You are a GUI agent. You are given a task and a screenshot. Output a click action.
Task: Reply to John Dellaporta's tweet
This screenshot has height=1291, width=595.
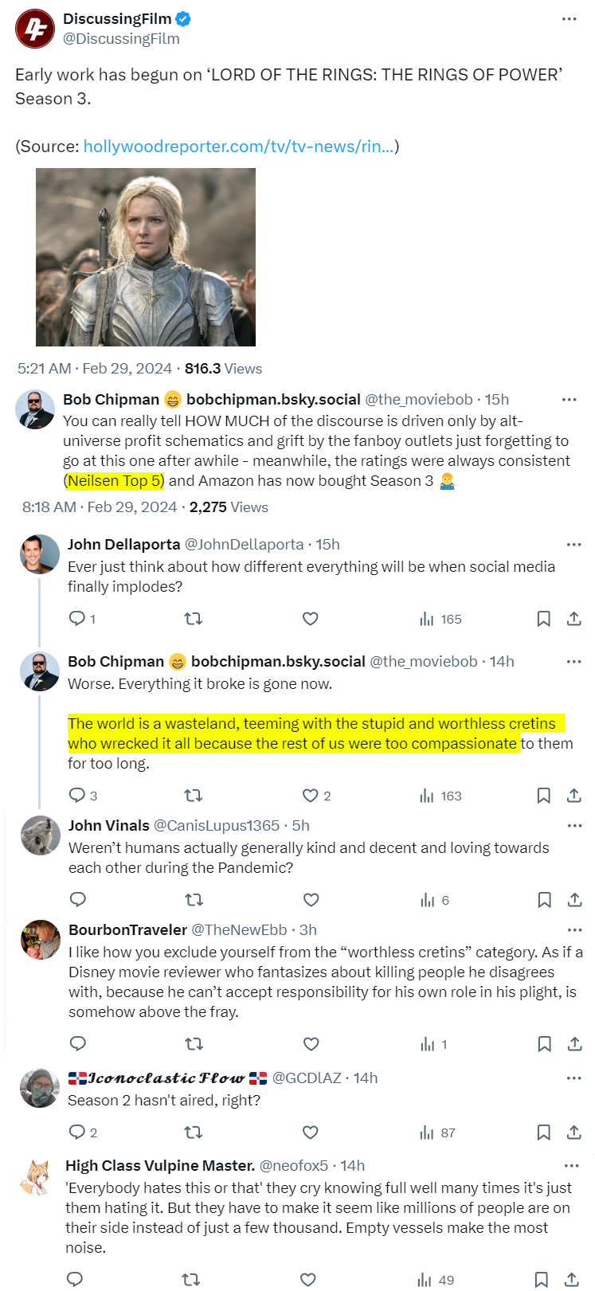point(77,619)
